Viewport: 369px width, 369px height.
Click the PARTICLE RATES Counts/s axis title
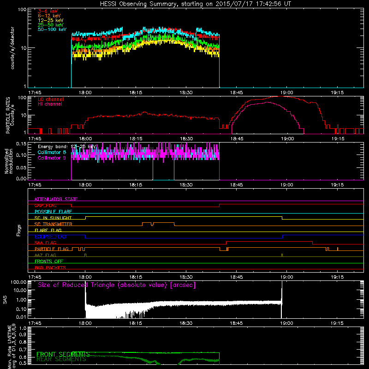coord(10,115)
